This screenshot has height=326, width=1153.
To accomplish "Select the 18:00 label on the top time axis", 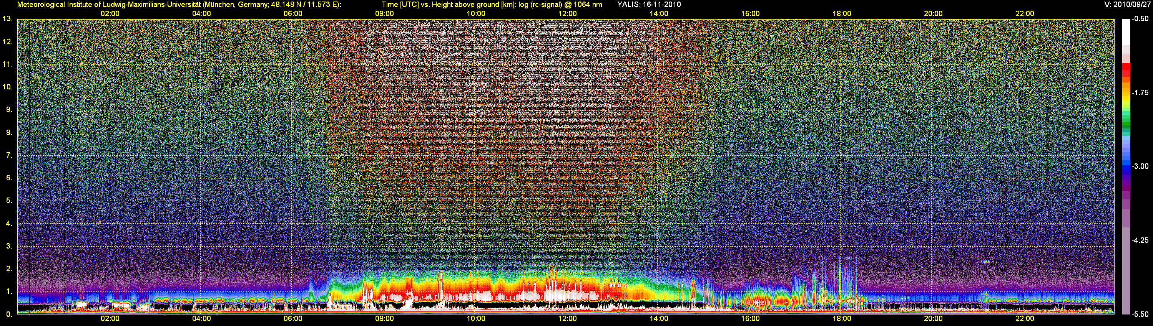I will pos(841,14).
